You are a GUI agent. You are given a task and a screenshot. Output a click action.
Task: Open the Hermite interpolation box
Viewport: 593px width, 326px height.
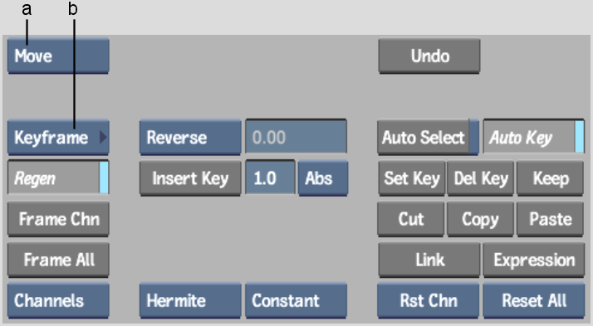(190, 300)
